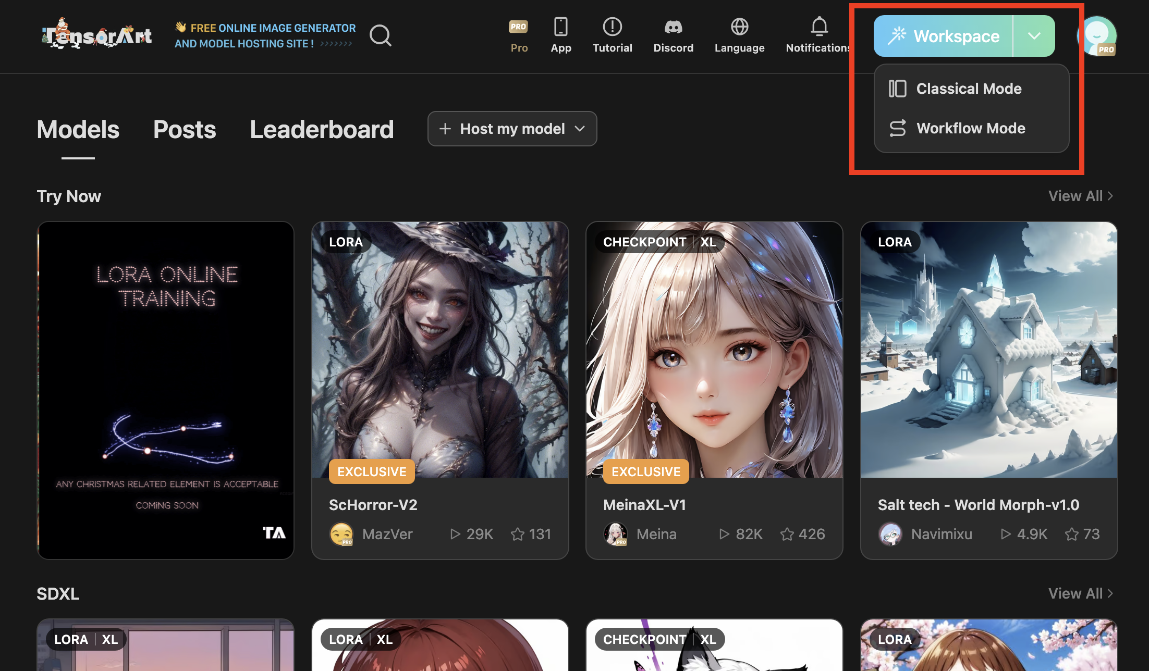Click View All for Try Now
This screenshot has height=671, width=1149.
1081,196
